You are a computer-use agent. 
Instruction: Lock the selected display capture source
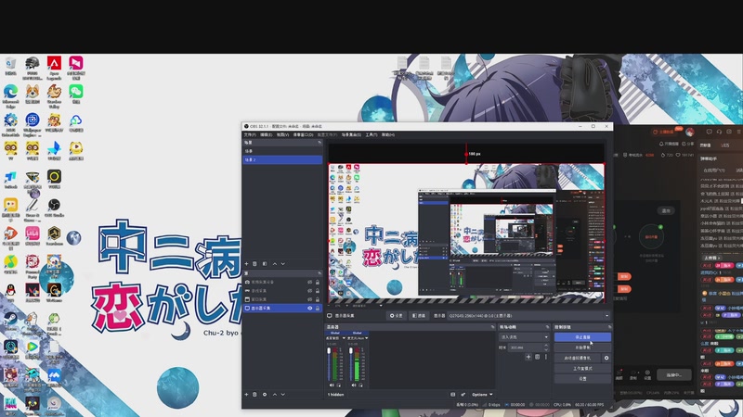tap(318, 309)
